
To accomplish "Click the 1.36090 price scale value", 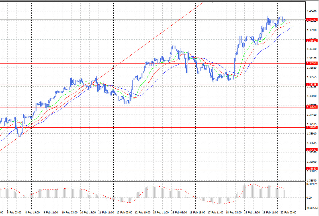I will coord(312,162).
